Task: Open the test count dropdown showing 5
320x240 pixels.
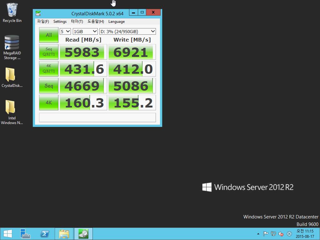Action: (x=65, y=32)
